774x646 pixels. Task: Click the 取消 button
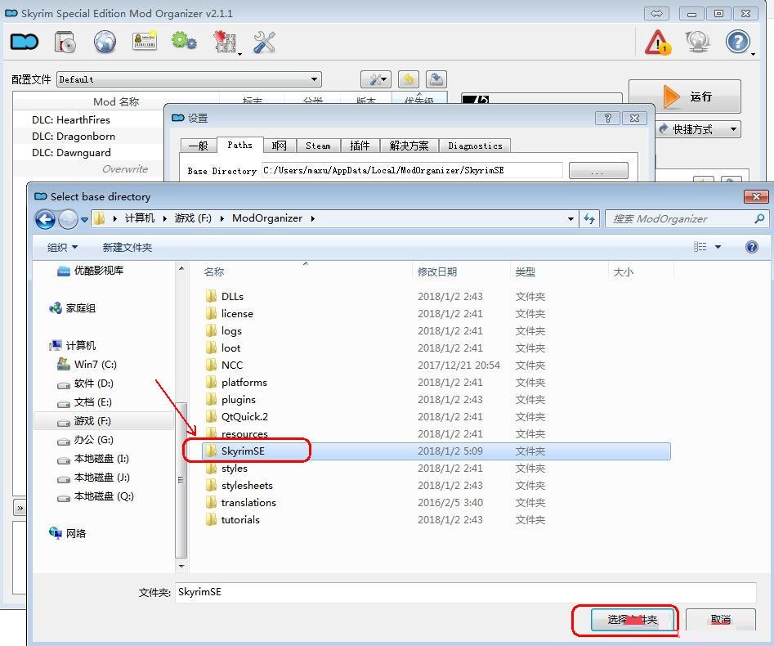[x=720, y=619]
